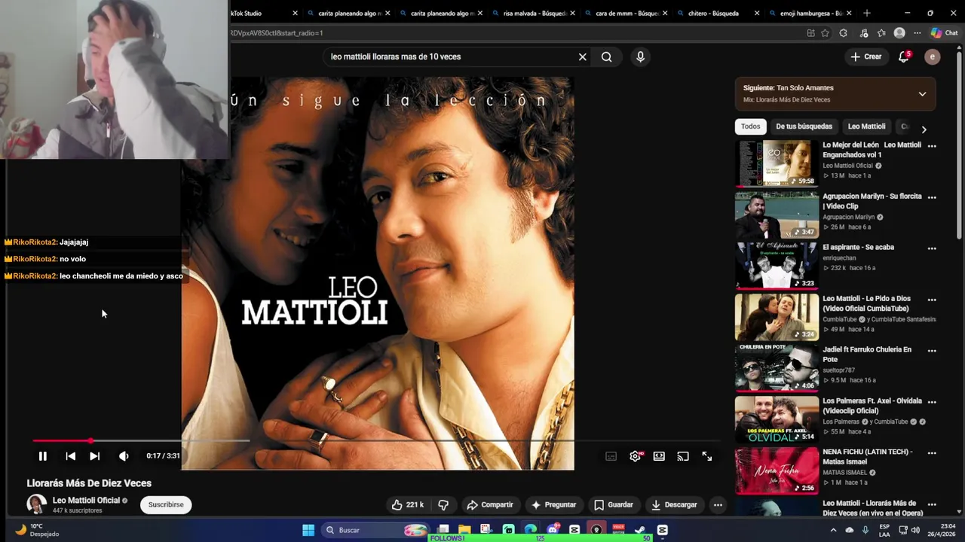Open the Windows Start menu
The width and height of the screenshot is (965, 542).
click(308, 530)
